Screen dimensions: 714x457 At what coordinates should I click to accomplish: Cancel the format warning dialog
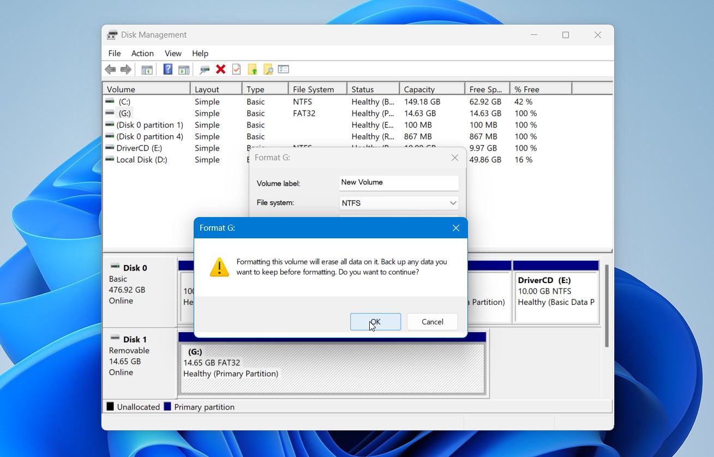point(432,322)
